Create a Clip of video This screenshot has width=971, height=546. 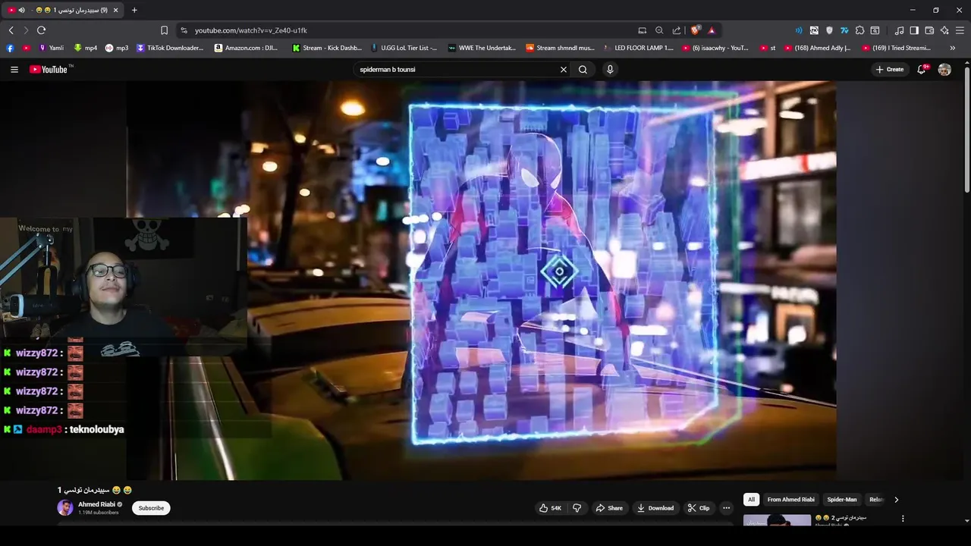click(x=699, y=508)
